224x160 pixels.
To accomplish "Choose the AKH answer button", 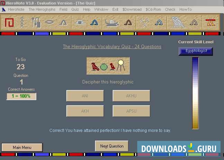I will [x=85, y=111].
